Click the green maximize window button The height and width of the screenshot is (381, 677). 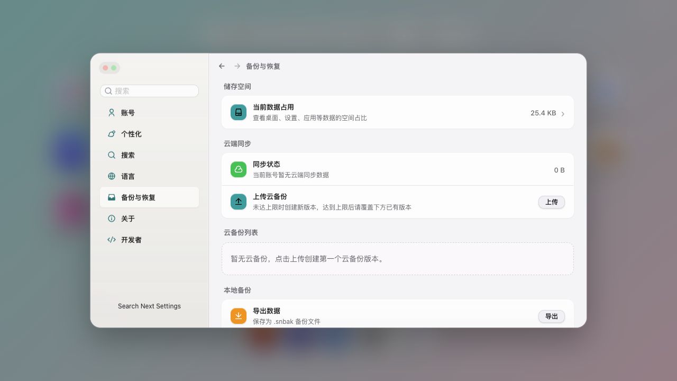[114, 68]
